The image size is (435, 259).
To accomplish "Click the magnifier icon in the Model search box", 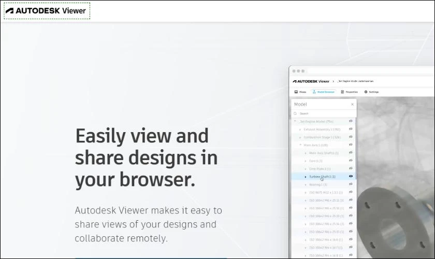I will [295, 113].
